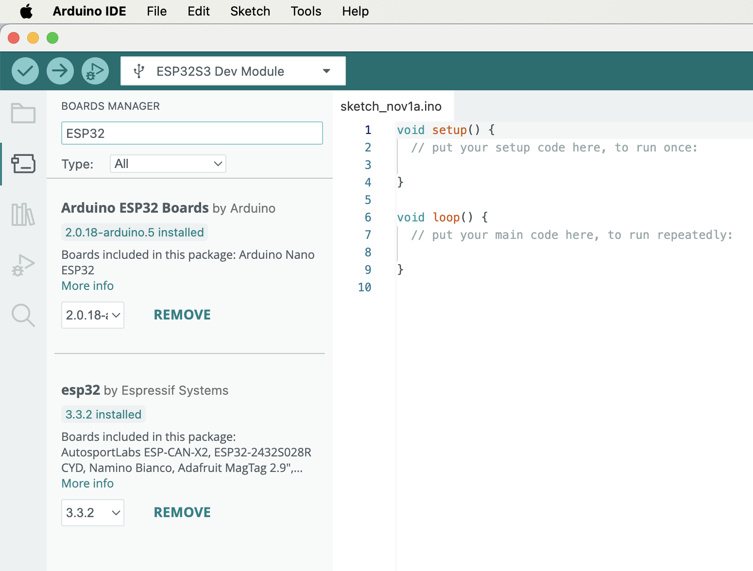Click the Boards Manager search field
Screen dimensions: 753x571
point(192,133)
